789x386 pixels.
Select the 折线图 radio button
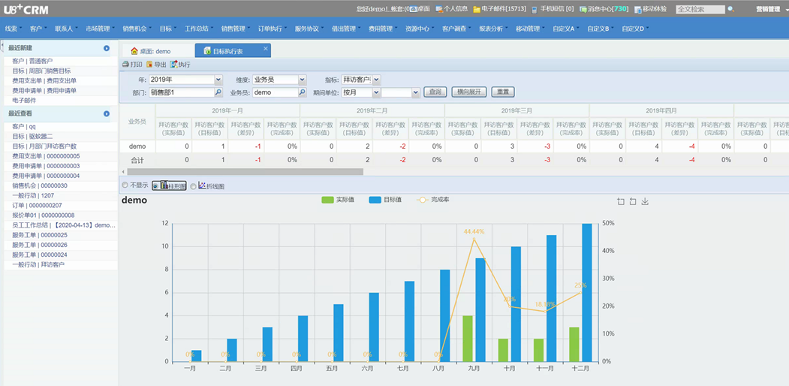pyautogui.click(x=194, y=185)
